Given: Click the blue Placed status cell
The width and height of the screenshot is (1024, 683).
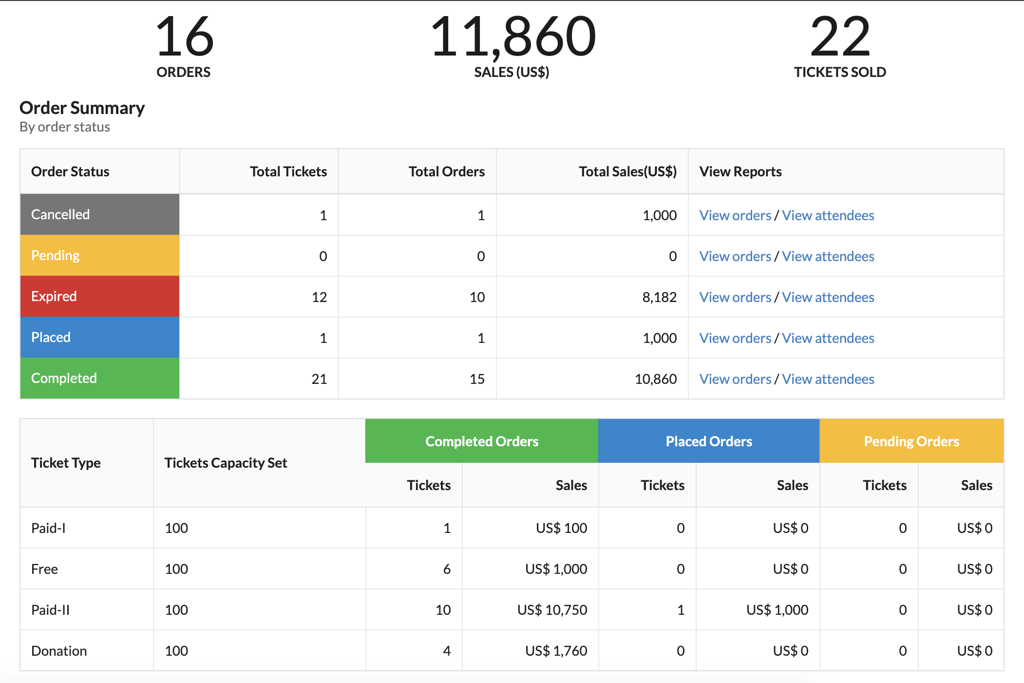Looking at the screenshot, I should point(100,337).
